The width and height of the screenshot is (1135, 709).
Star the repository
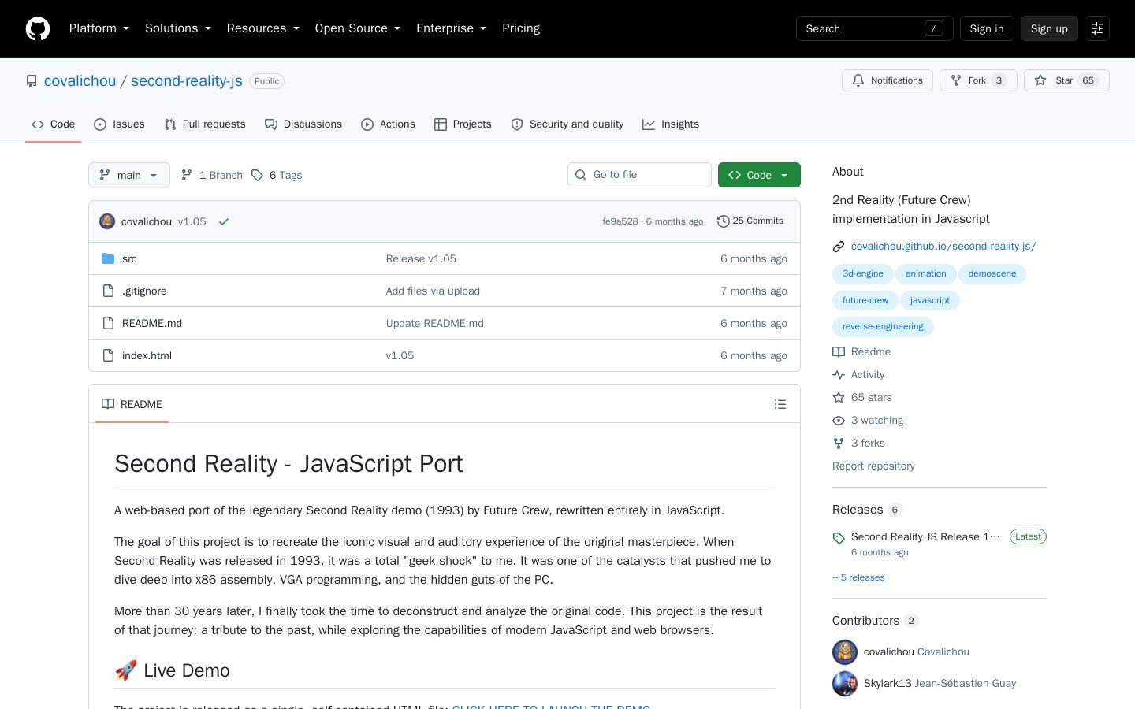click(1066, 80)
